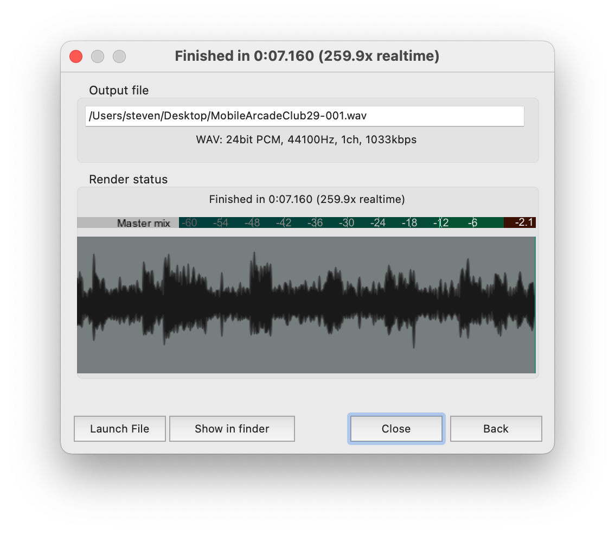This screenshot has height=534, width=615.
Task: Click the dialog title bar
Action: click(307, 56)
